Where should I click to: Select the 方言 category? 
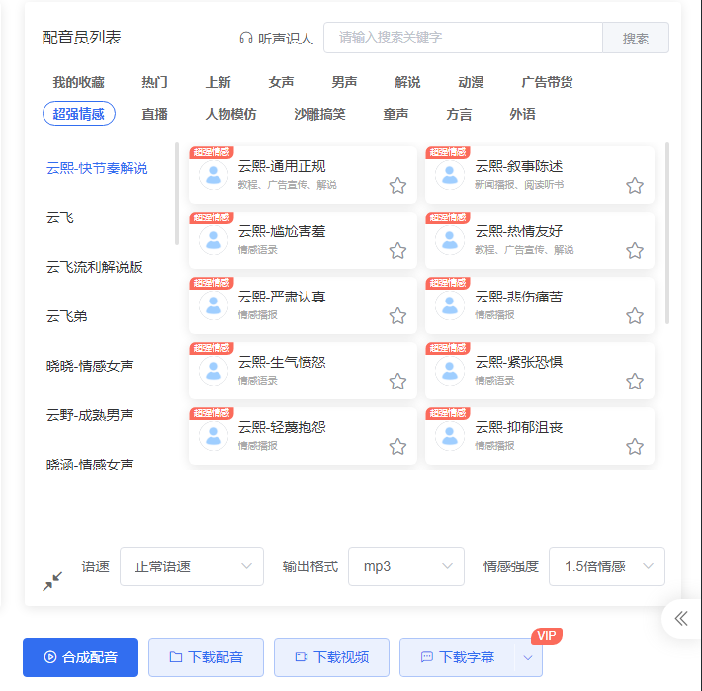[459, 114]
